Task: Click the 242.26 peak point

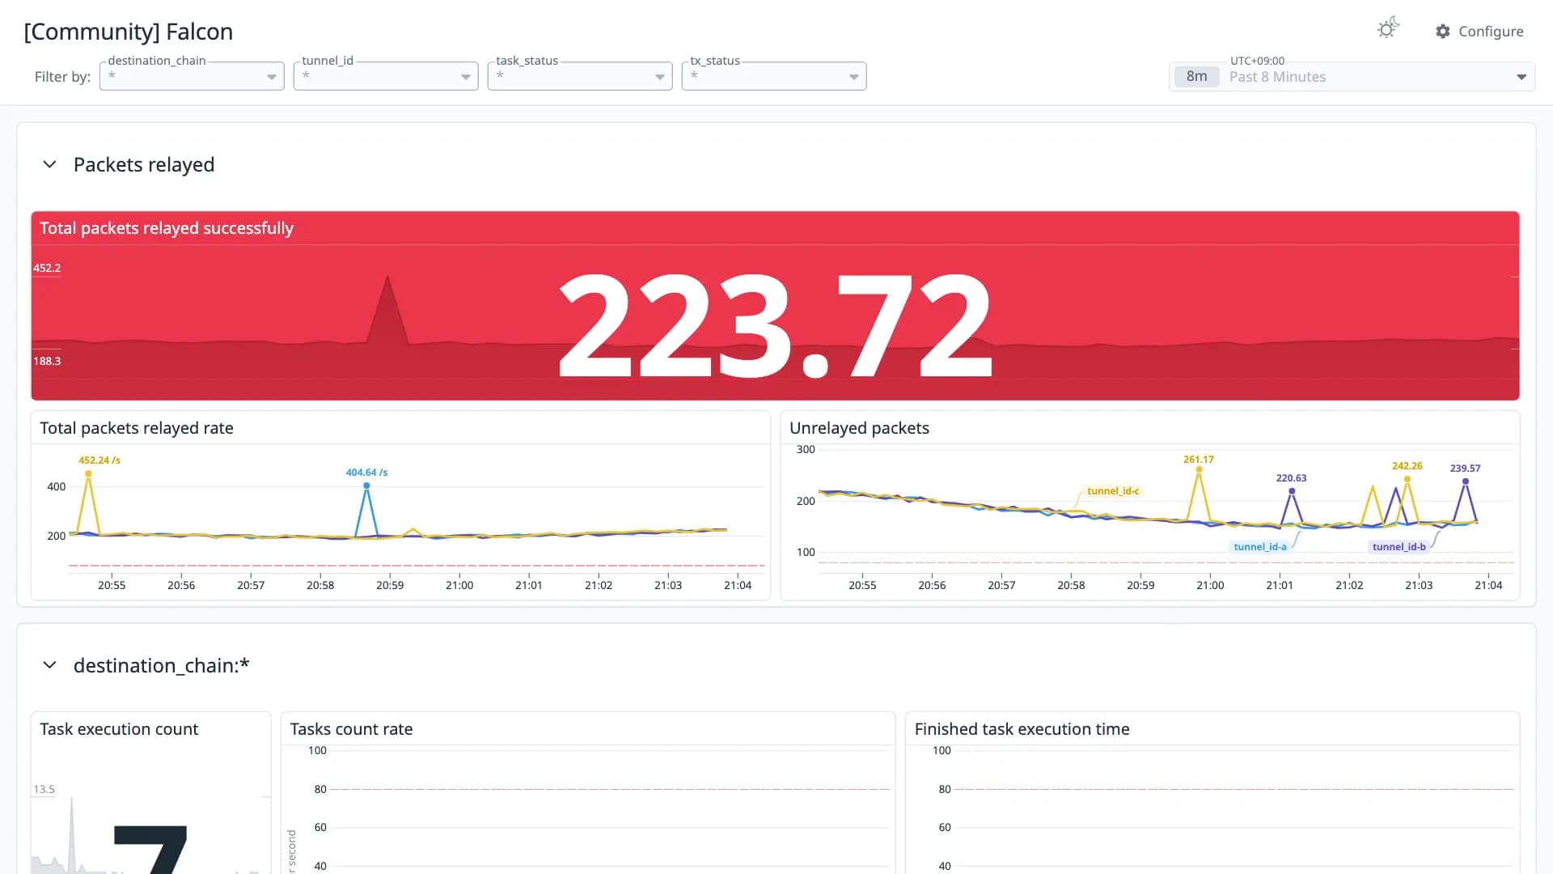Action: click(x=1407, y=479)
